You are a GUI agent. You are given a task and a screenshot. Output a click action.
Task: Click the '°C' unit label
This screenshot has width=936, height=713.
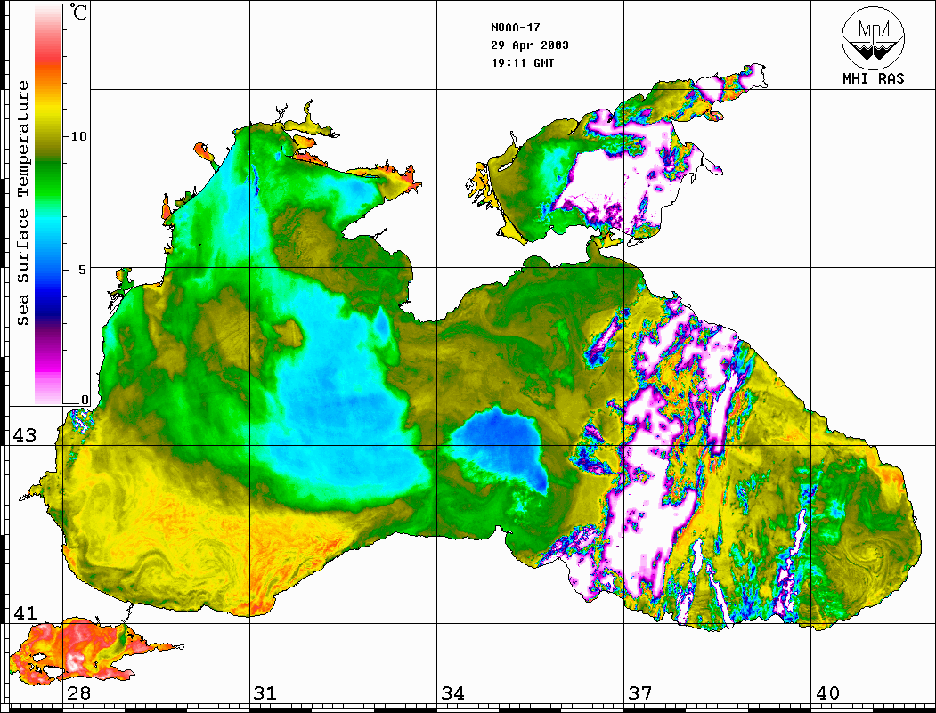coord(77,12)
